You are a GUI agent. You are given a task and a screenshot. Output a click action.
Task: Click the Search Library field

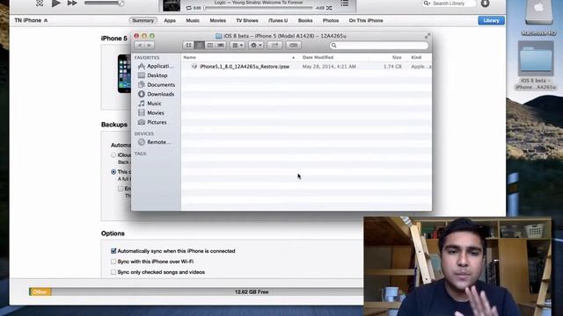tap(449, 4)
